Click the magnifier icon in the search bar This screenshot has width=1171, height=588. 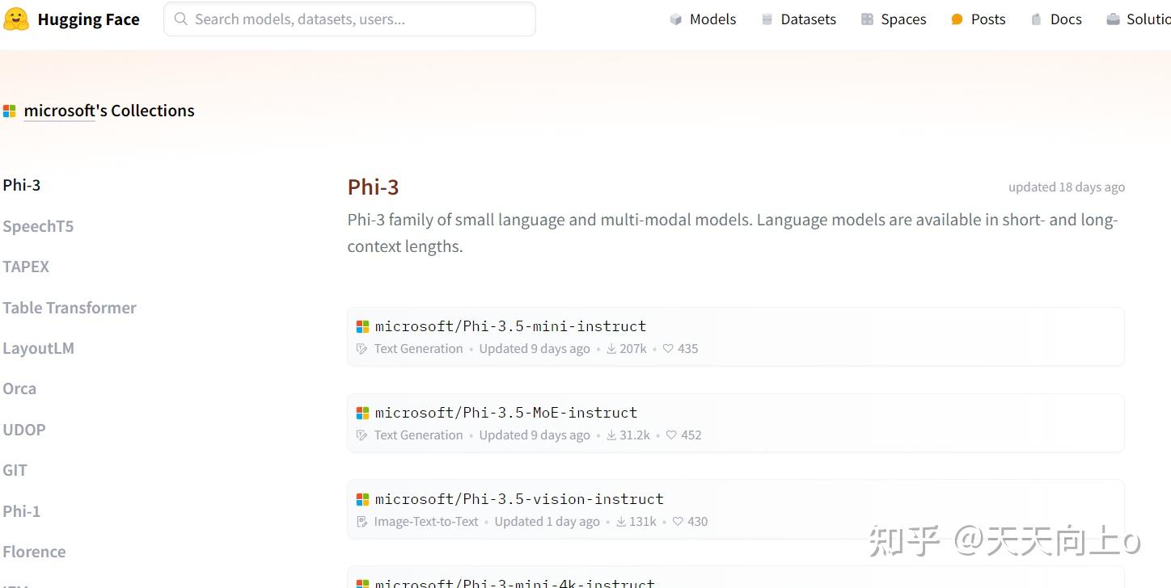[180, 19]
